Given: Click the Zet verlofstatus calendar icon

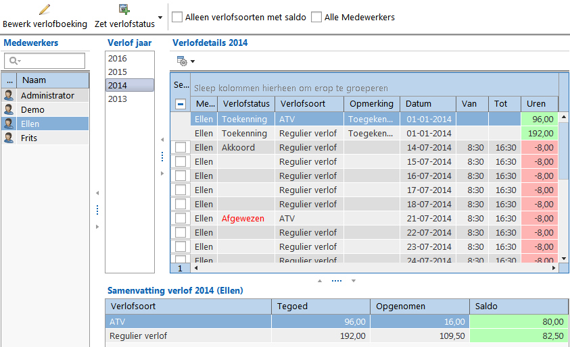Looking at the screenshot, I should point(124,9).
